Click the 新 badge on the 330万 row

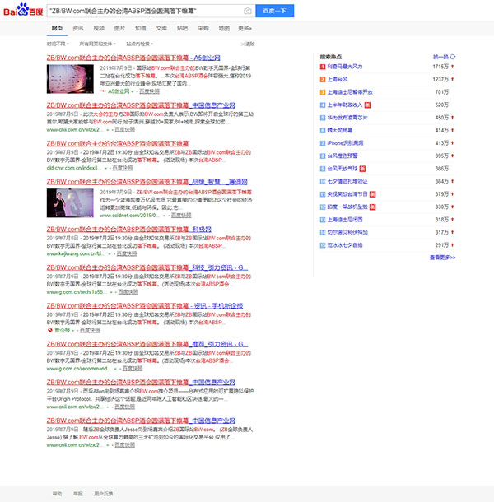point(373,207)
